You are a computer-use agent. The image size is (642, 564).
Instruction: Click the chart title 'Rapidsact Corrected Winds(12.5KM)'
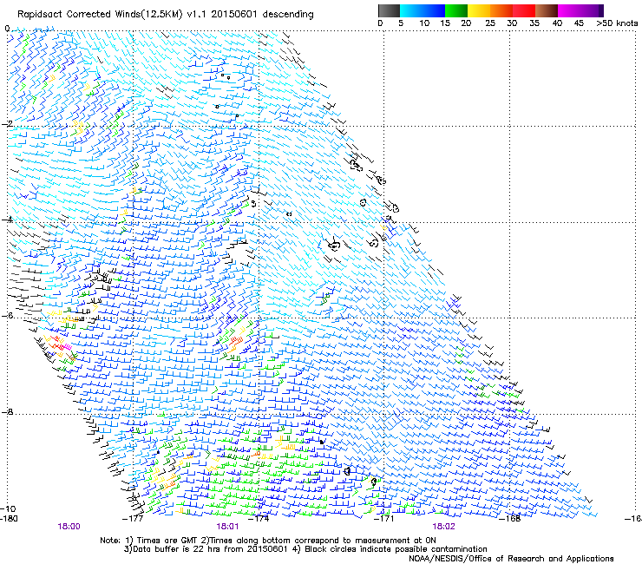pos(100,15)
